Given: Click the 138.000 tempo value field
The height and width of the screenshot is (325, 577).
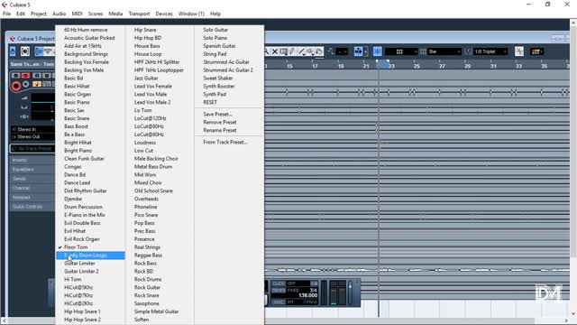Looking at the screenshot, I should click(x=307, y=295).
